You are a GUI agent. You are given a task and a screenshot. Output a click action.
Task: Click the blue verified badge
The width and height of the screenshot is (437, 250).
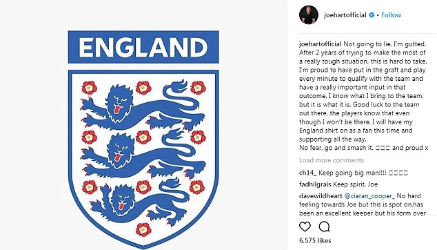click(372, 15)
